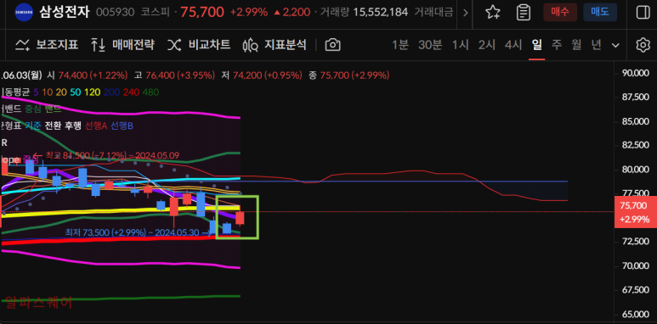This screenshot has height=324, width=657.
Task: Click the 90,000 axis price label
Action: [x=636, y=74]
